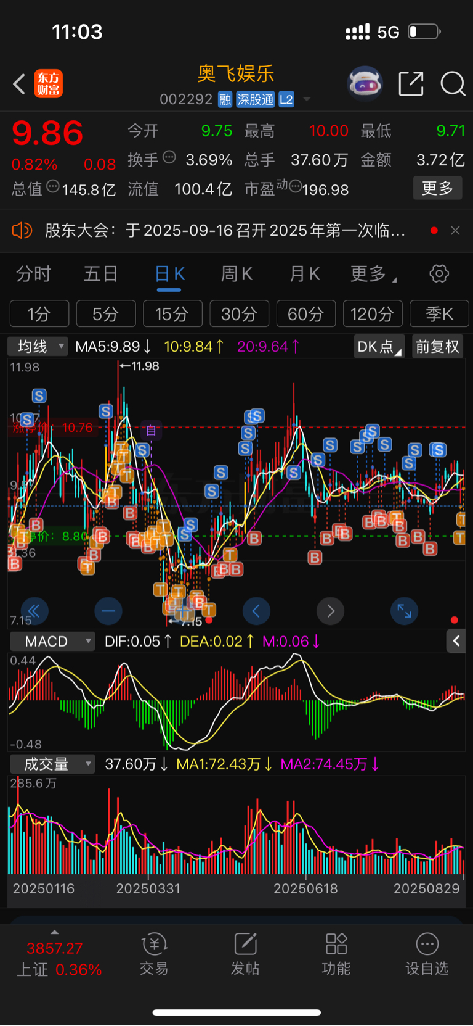This screenshot has height=1026, width=473.
Task: Collapse side panel arrow beside MACD
Action: [x=456, y=642]
